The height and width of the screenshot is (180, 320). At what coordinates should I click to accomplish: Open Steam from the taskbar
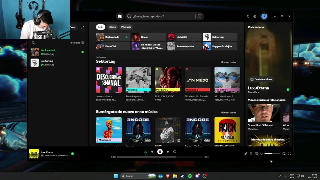coord(182,176)
